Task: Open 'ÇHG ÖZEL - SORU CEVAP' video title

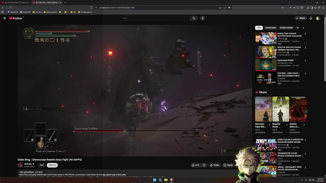Action: click(289, 74)
